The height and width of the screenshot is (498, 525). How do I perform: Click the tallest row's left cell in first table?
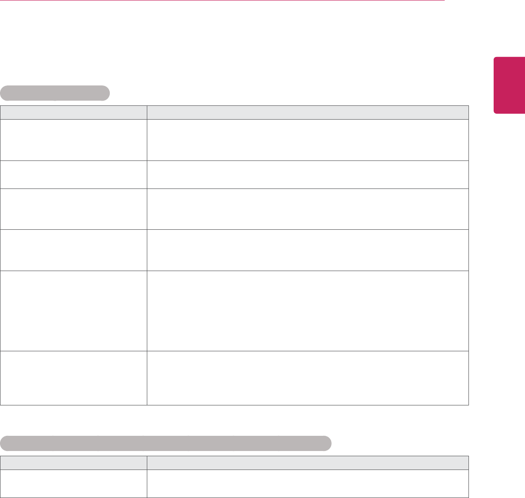point(73,311)
